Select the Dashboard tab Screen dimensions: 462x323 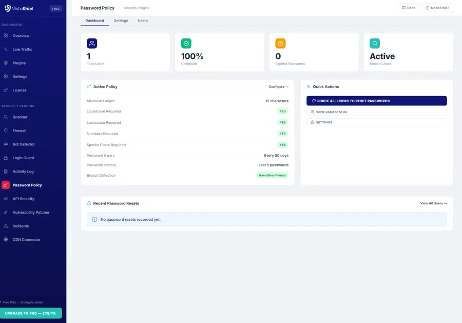(x=94, y=21)
